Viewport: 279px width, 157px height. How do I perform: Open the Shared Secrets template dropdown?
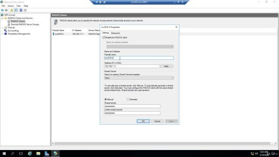pos(139,78)
